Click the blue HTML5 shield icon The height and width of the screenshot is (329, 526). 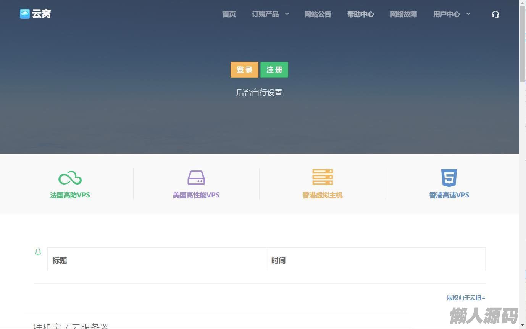tap(449, 177)
